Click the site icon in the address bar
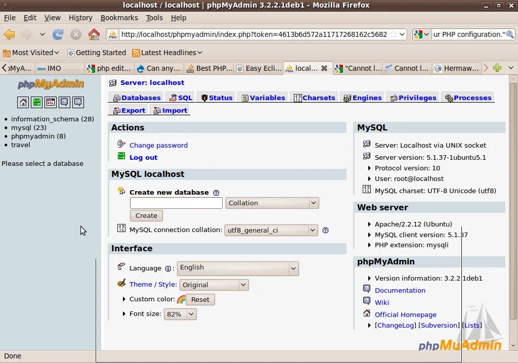Image resolution: width=518 pixels, height=363 pixels. coord(113,34)
